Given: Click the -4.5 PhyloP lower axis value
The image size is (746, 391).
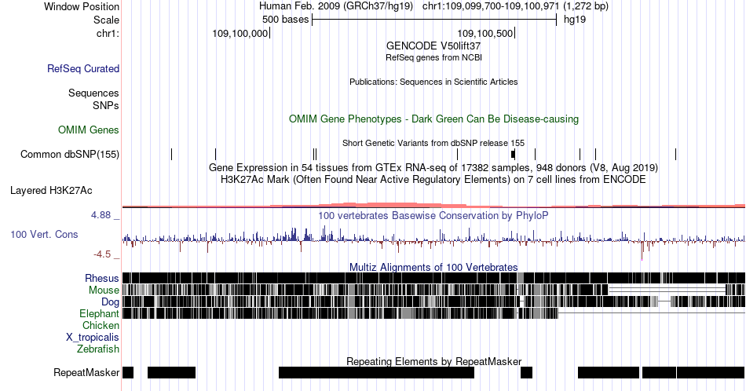Looking at the screenshot, I should pos(102,254).
